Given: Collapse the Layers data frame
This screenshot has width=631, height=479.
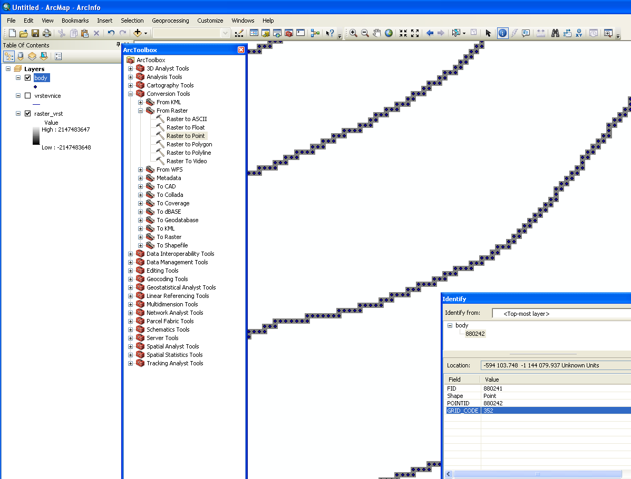Looking at the screenshot, I should (x=8, y=69).
